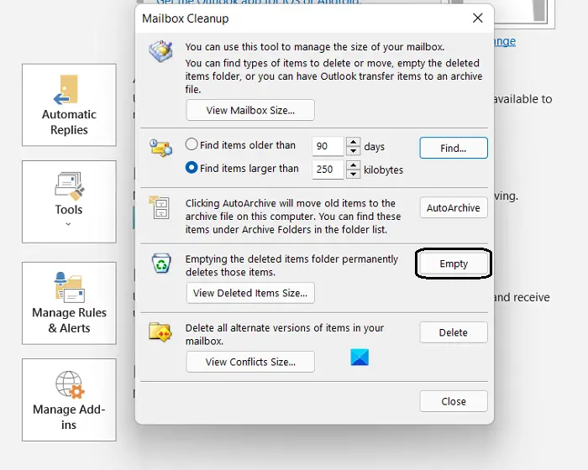
Task: Close the Mailbox Cleanup dialog with X
Action: [x=477, y=18]
